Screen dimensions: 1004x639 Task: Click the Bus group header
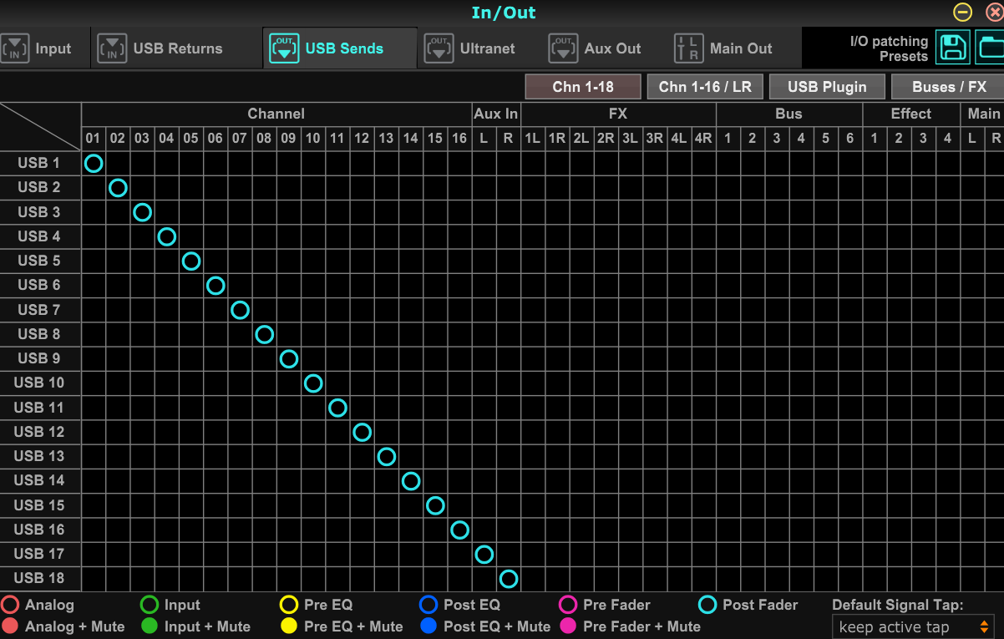[788, 114]
